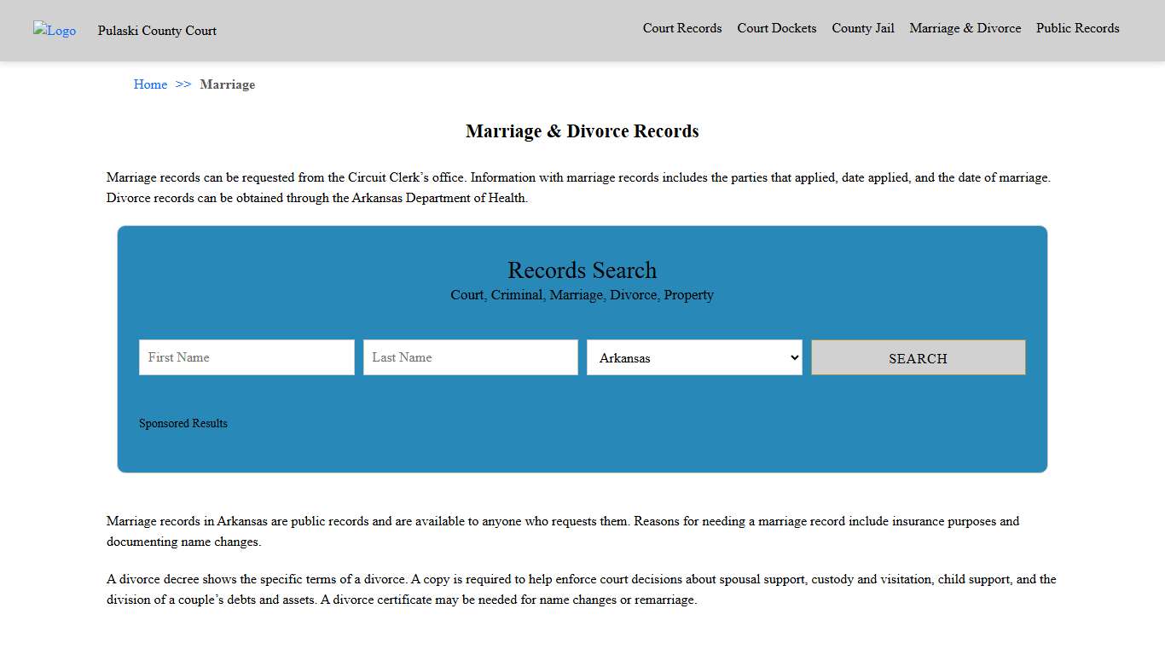This screenshot has height=655, width=1165.
Task: Select the blue search panel background
Action: click(x=582, y=452)
